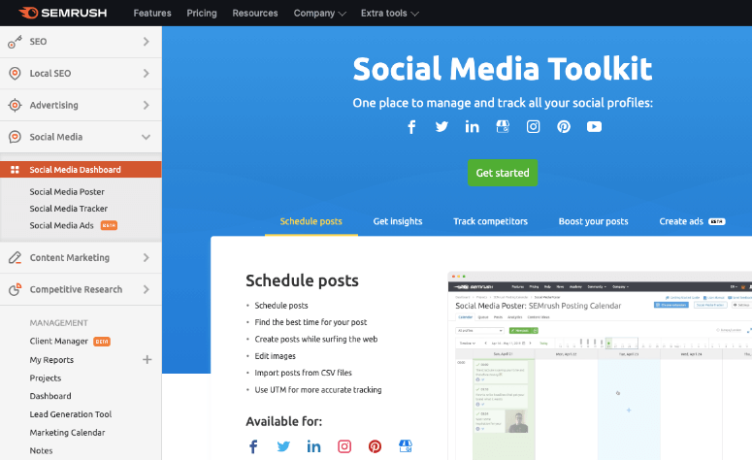
Task: Click the Facebook icon under Available for
Action: pos(253,446)
